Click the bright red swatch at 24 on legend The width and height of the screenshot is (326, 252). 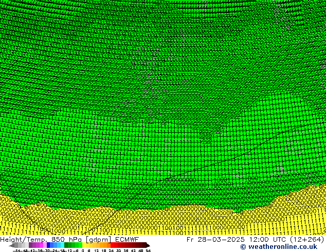coord(112,245)
